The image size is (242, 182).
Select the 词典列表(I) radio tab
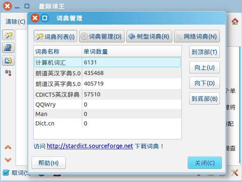click(x=55, y=36)
